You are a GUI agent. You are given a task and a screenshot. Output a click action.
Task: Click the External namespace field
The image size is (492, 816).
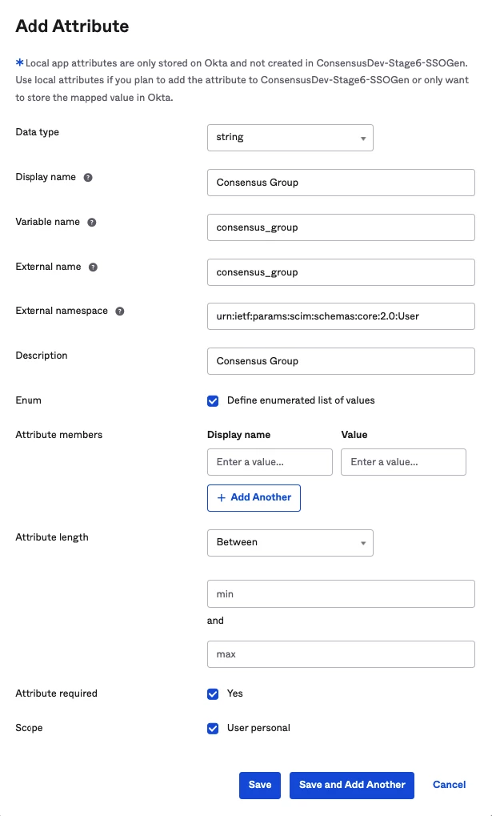click(340, 316)
